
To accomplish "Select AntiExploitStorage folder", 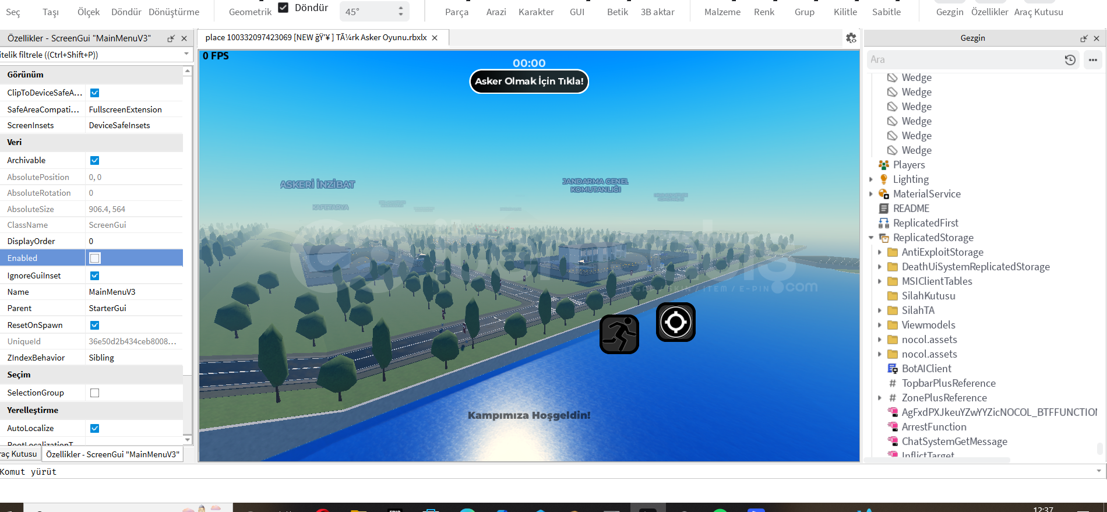I will pos(942,252).
